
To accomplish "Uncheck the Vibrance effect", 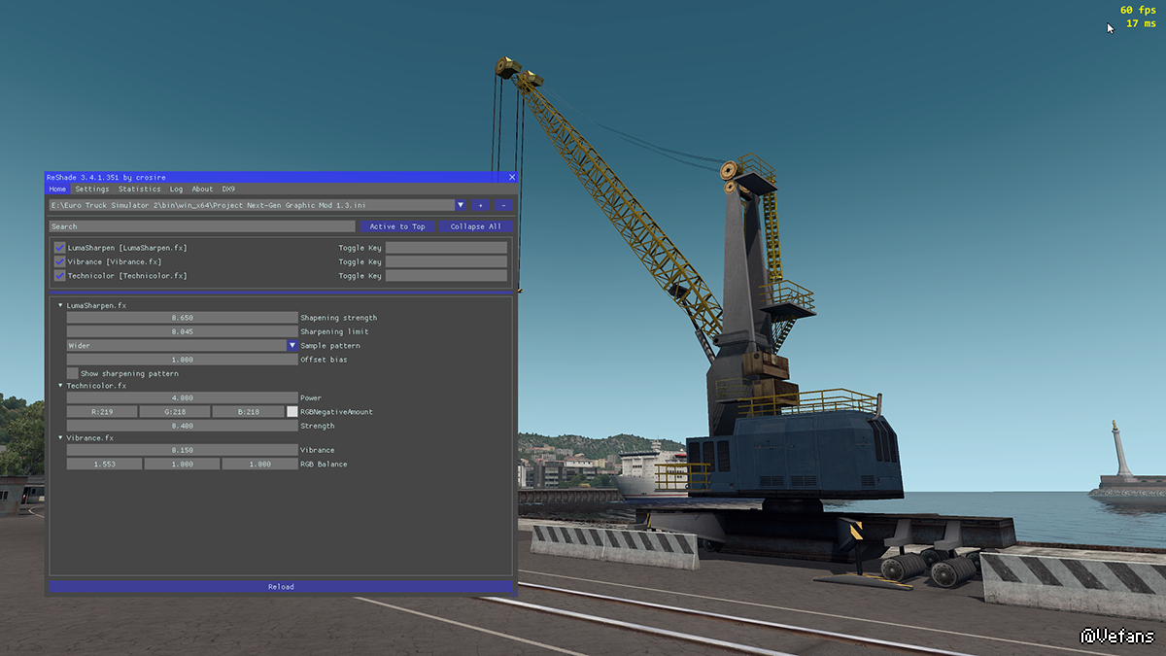I will (59, 261).
